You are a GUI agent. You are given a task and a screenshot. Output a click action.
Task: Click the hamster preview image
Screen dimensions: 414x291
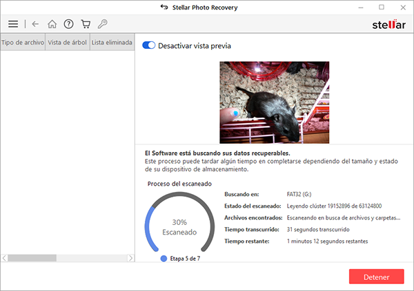tap(275, 103)
